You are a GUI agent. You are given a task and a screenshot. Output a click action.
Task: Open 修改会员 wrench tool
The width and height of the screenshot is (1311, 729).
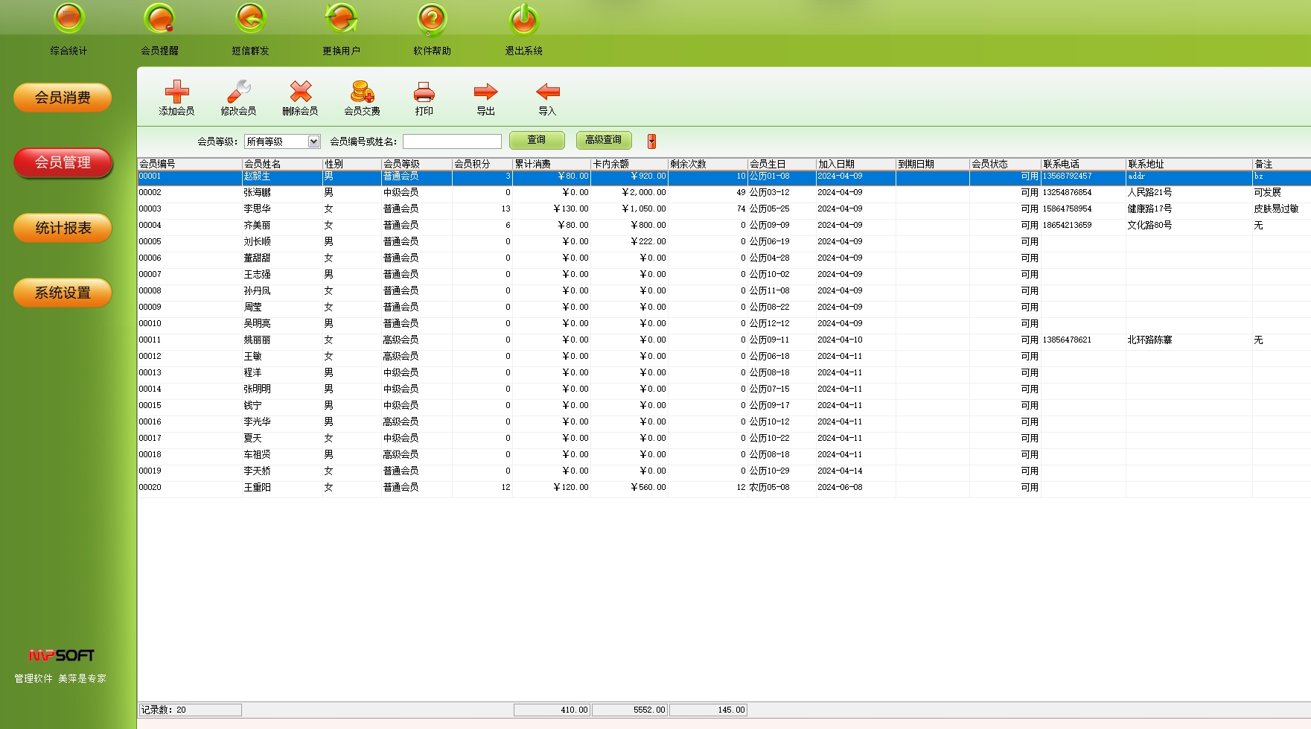pyautogui.click(x=238, y=92)
